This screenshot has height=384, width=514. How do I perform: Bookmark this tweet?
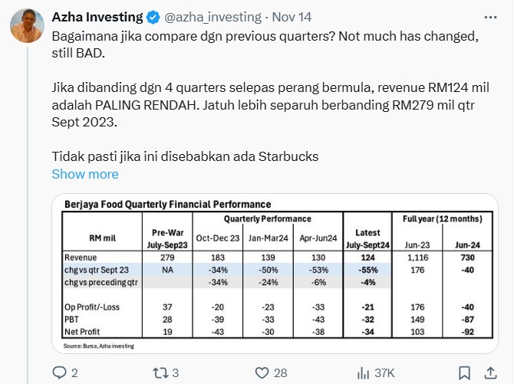click(x=464, y=373)
